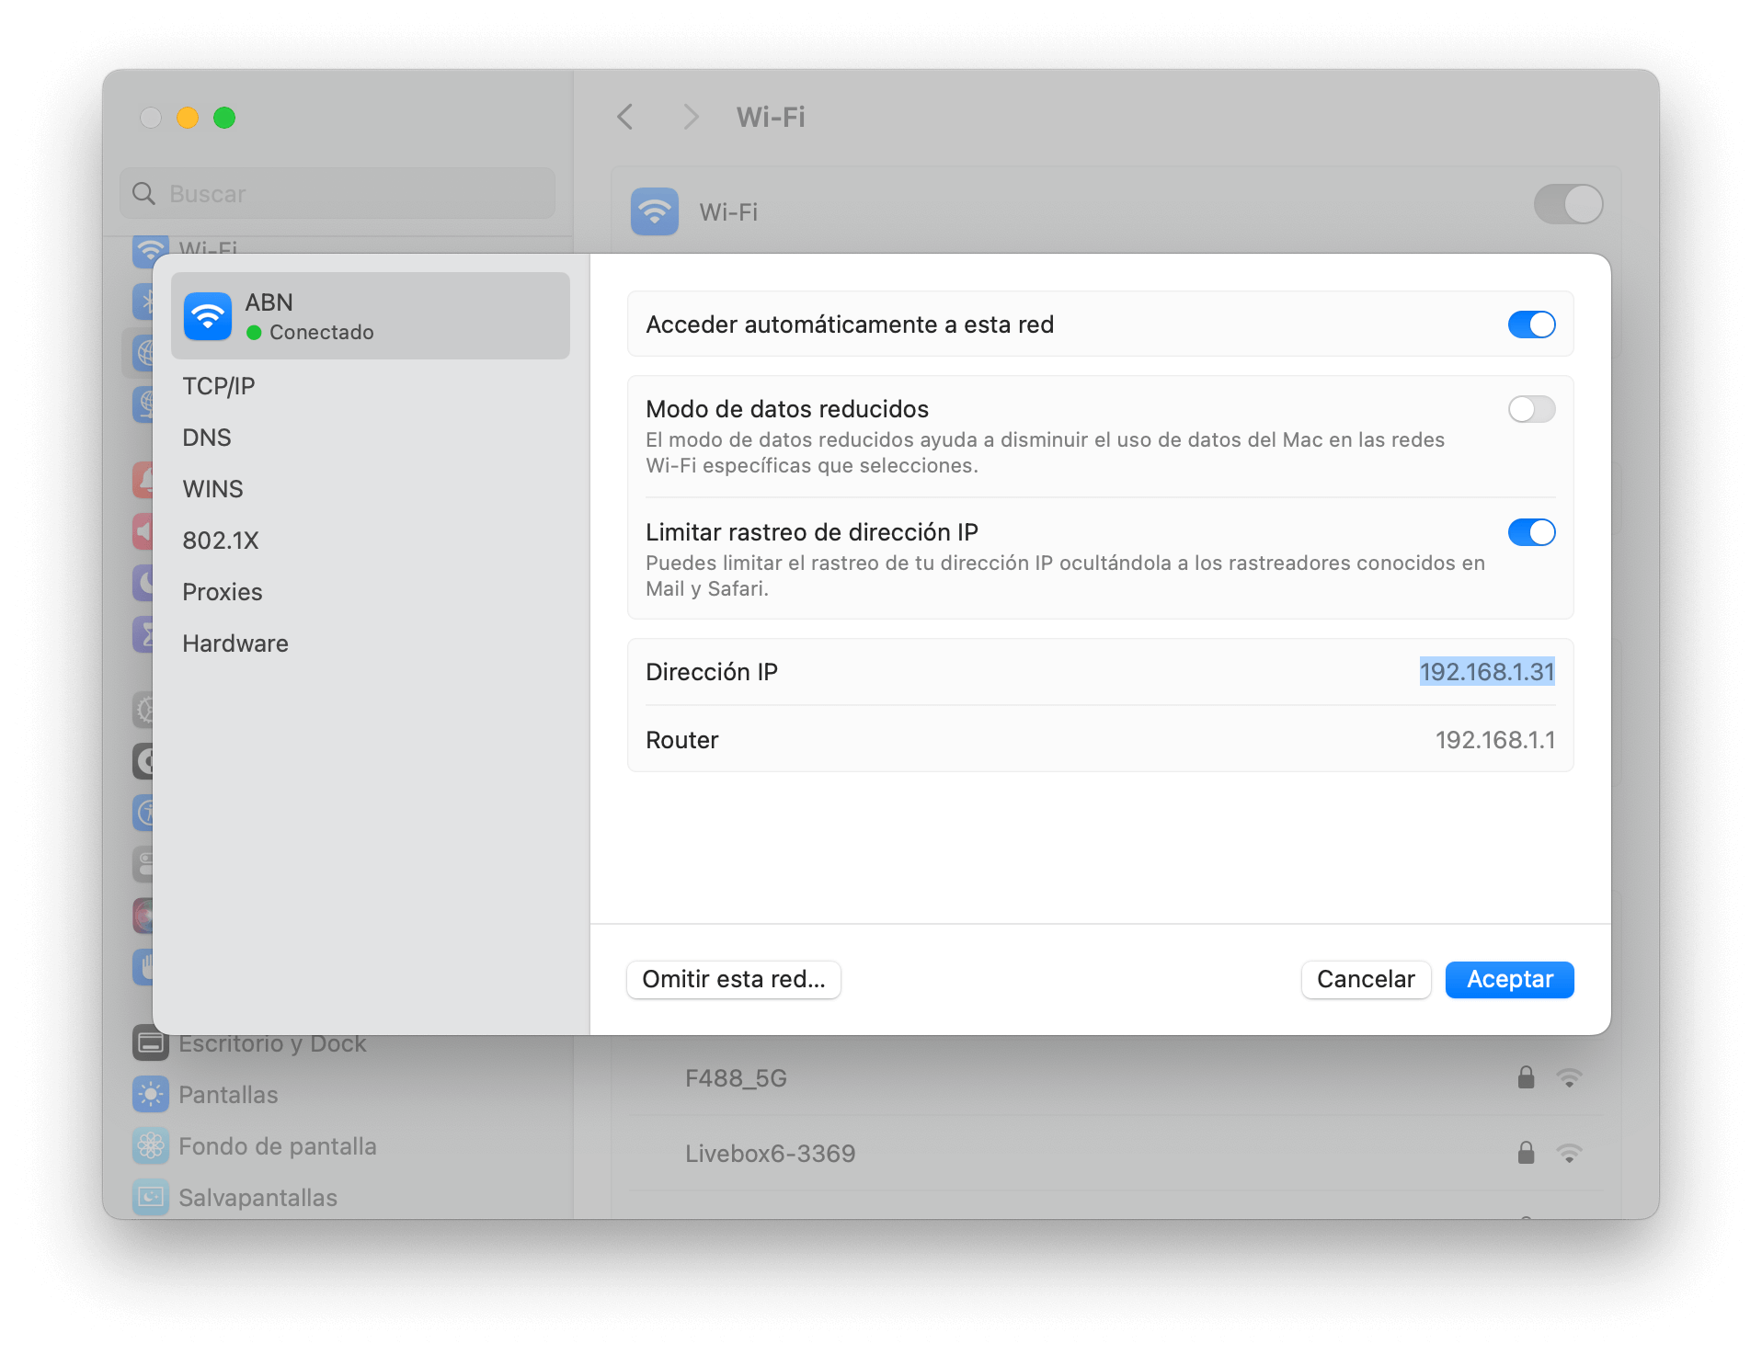Select the Salvapantallas sidebar icon
The image size is (1762, 1355).
tap(149, 1197)
